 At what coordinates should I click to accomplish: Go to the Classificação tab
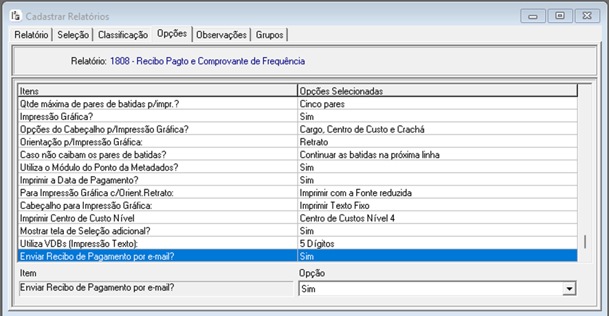tap(123, 34)
